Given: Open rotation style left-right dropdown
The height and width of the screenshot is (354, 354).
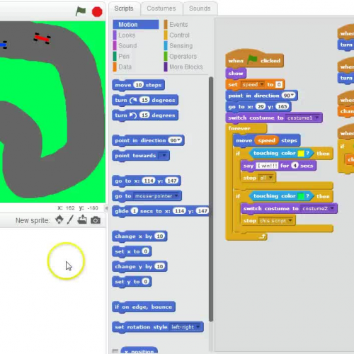Looking at the screenshot, I should [x=198, y=327].
